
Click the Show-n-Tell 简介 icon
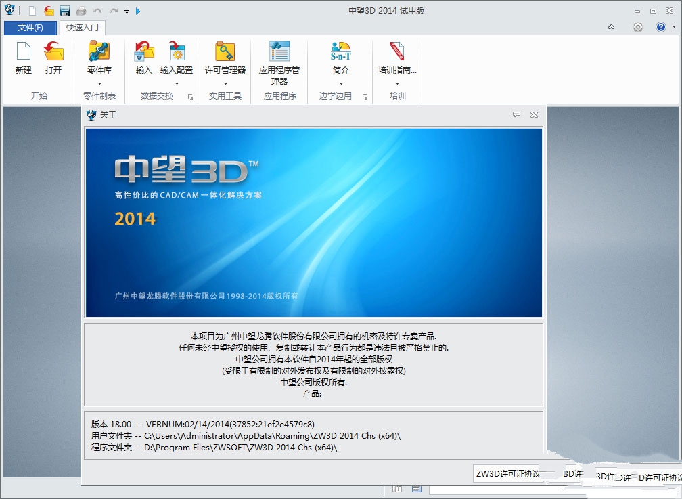(340, 51)
